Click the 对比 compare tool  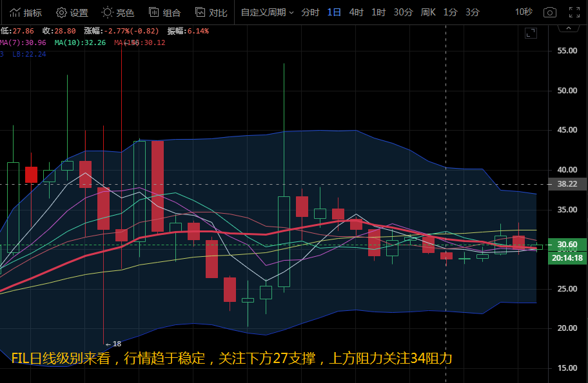coord(211,12)
